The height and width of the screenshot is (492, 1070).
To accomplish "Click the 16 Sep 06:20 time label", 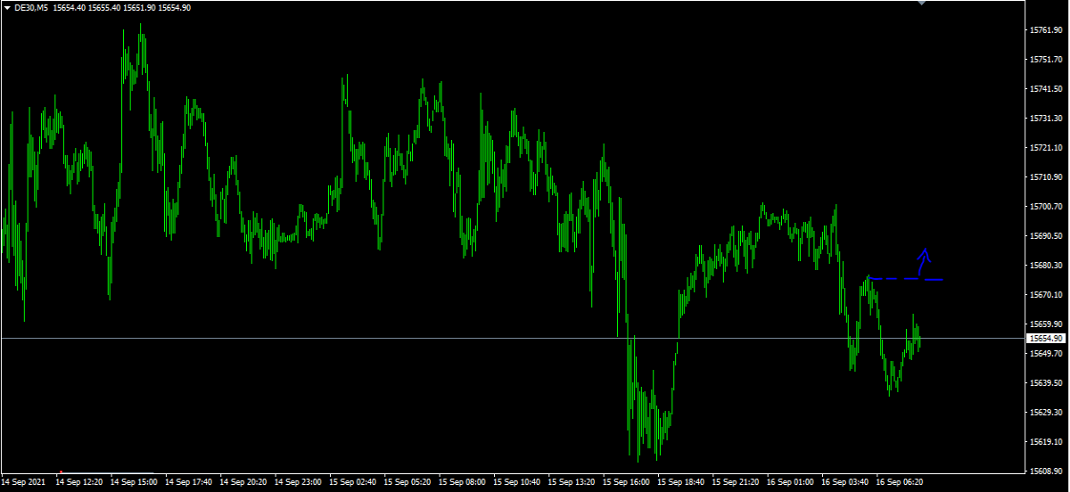I will (x=900, y=482).
